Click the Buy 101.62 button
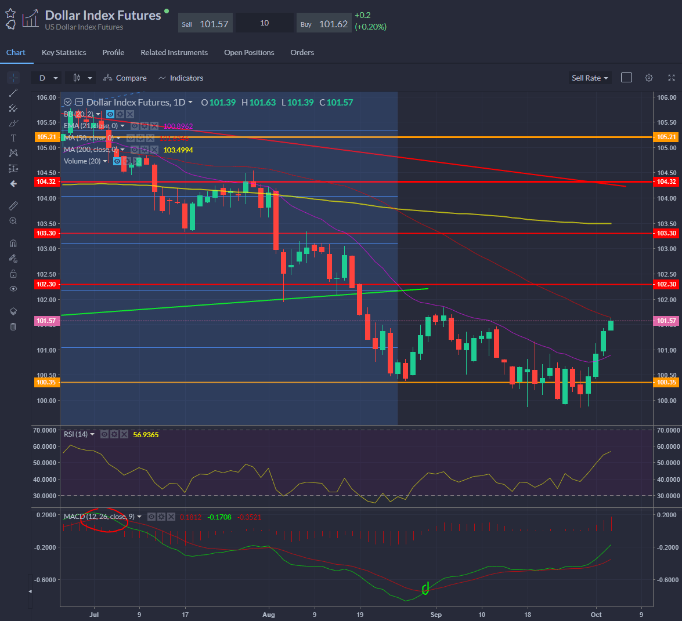The height and width of the screenshot is (621, 682). [324, 23]
